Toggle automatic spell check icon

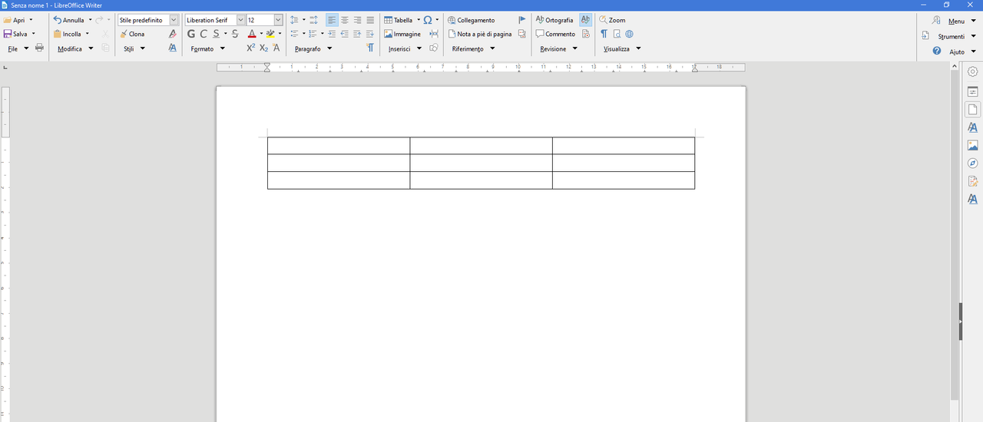[x=586, y=20]
